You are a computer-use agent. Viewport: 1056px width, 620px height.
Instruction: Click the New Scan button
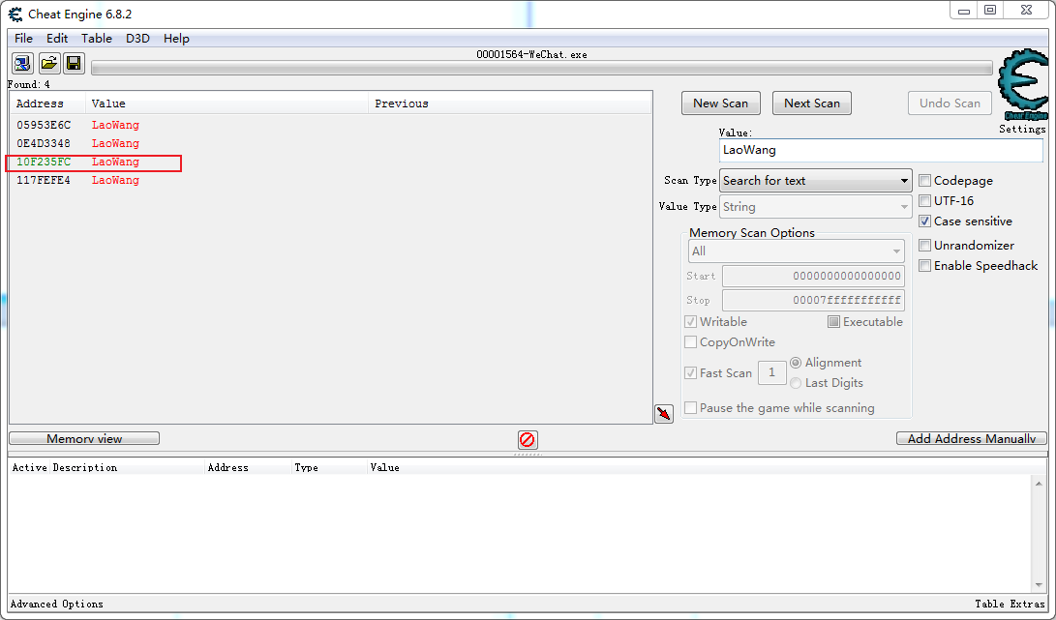tap(720, 103)
